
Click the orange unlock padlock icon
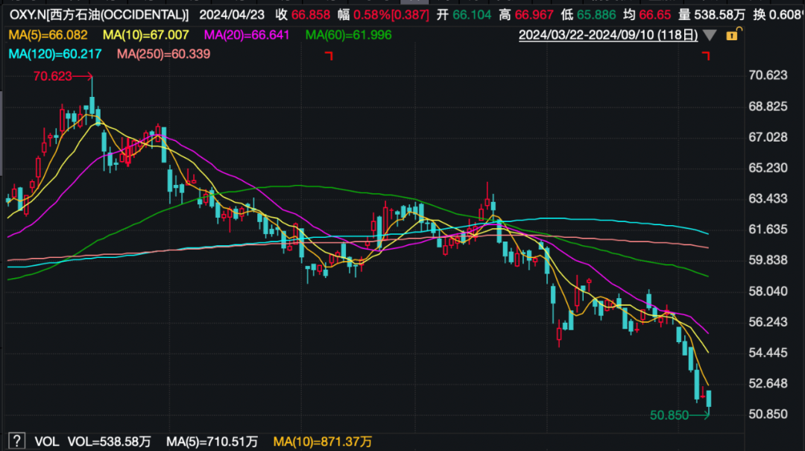(733, 34)
